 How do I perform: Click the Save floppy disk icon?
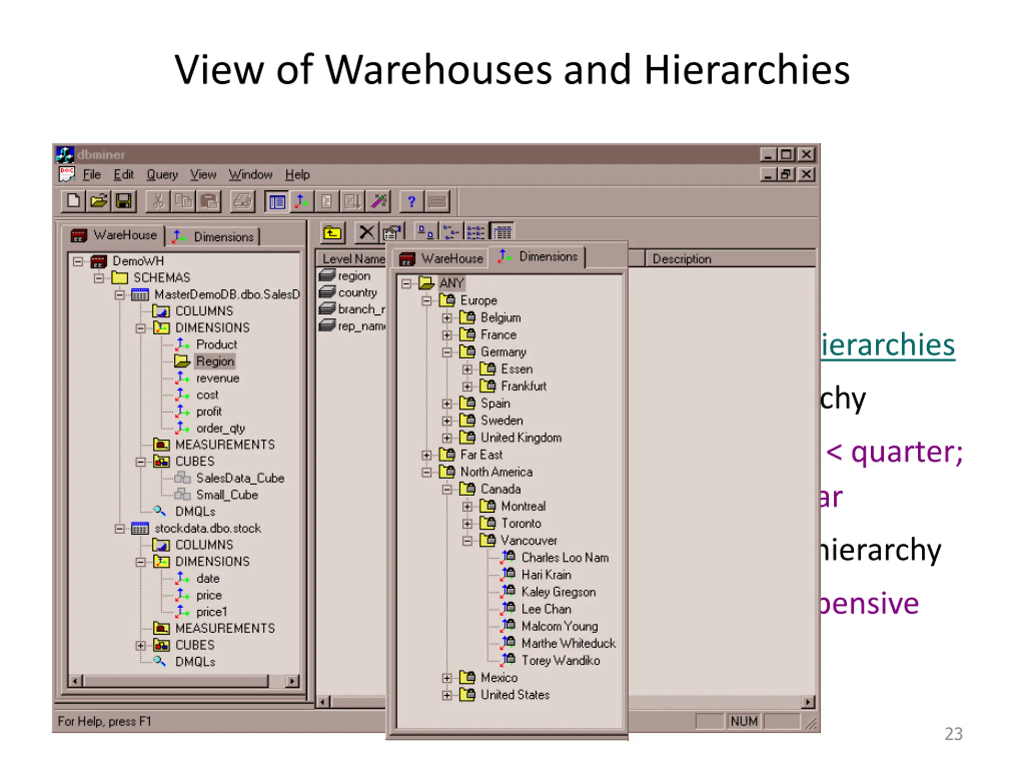coord(124,201)
